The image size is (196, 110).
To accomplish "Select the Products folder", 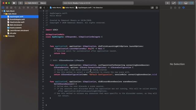I will tap(10, 36).
